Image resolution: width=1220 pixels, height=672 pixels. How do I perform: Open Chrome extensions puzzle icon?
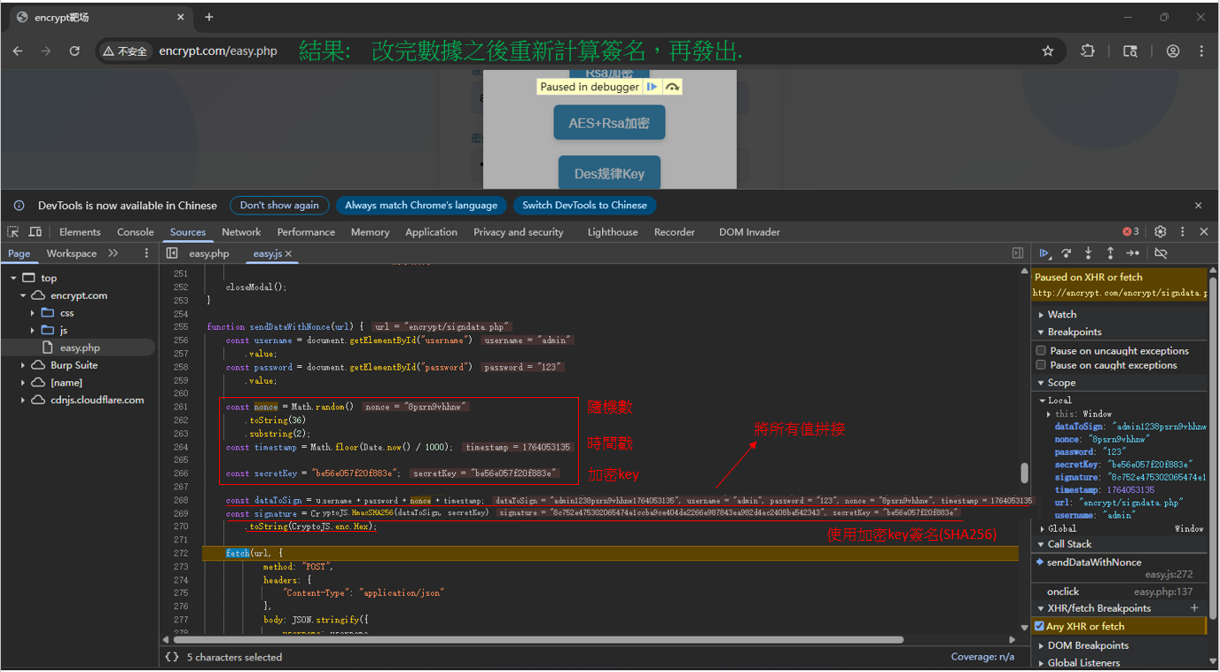[x=1088, y=51]
